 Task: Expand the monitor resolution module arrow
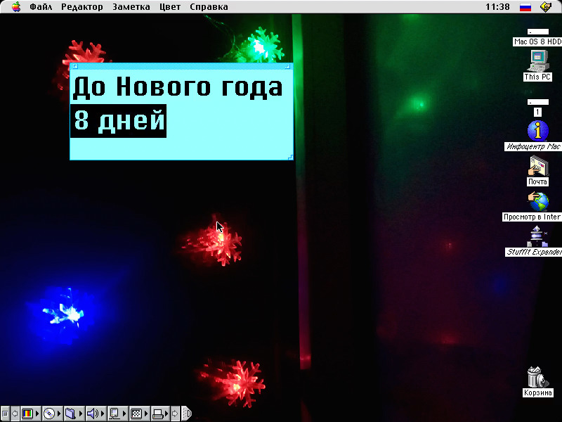point(146,414)
